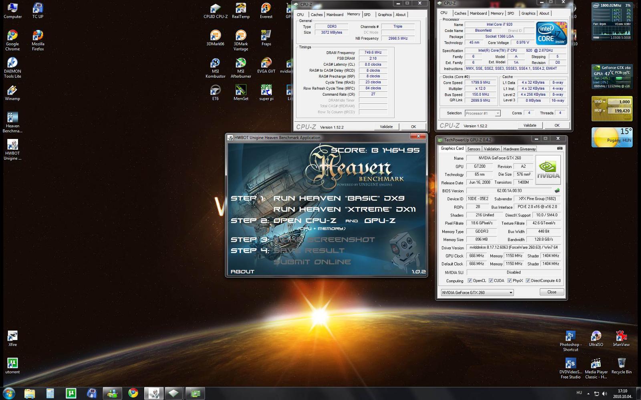641x400 pixels.
Task: Run Heaven "Basic" DX9 benchmark
Action: pyautogui.click(x=339, y=198)
